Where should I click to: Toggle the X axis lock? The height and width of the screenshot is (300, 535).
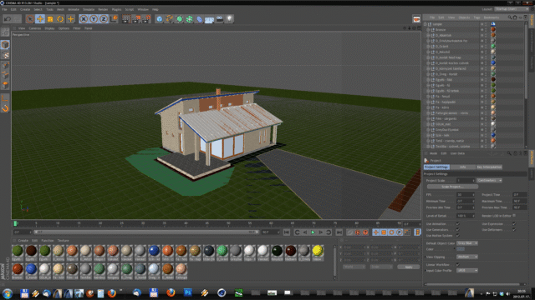point(84,19)
